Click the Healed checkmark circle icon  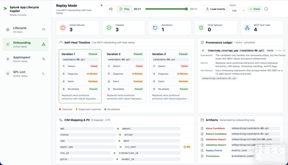(x=109, y=28)
